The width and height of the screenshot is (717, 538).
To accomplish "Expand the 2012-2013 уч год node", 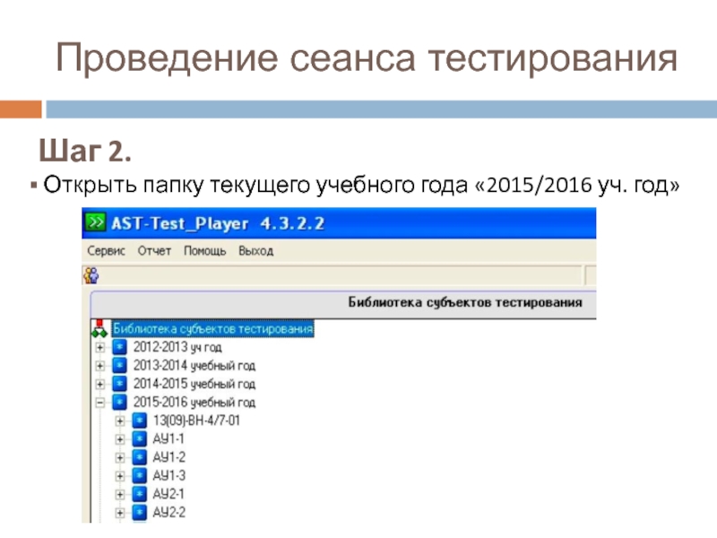I will tap(99, 348).
